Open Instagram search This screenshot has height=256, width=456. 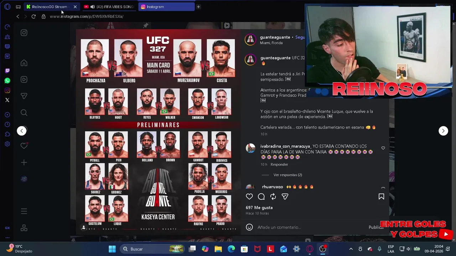(x=24, y=113)
